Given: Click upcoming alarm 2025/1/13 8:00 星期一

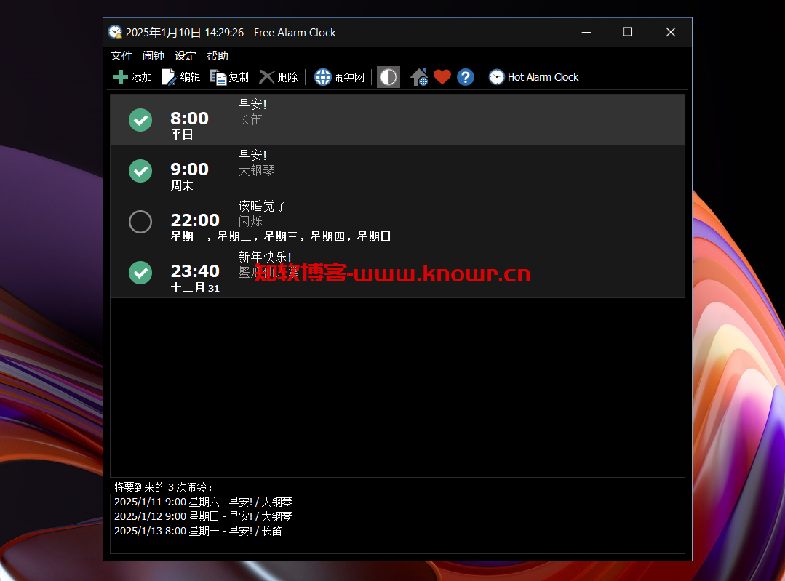Looking at the screenshot, I should (x=198, y=531).
